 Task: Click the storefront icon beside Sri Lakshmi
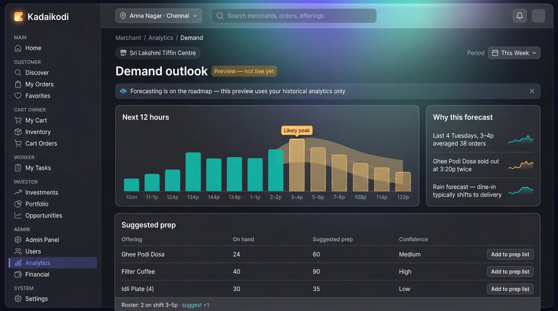coord(123,53)
